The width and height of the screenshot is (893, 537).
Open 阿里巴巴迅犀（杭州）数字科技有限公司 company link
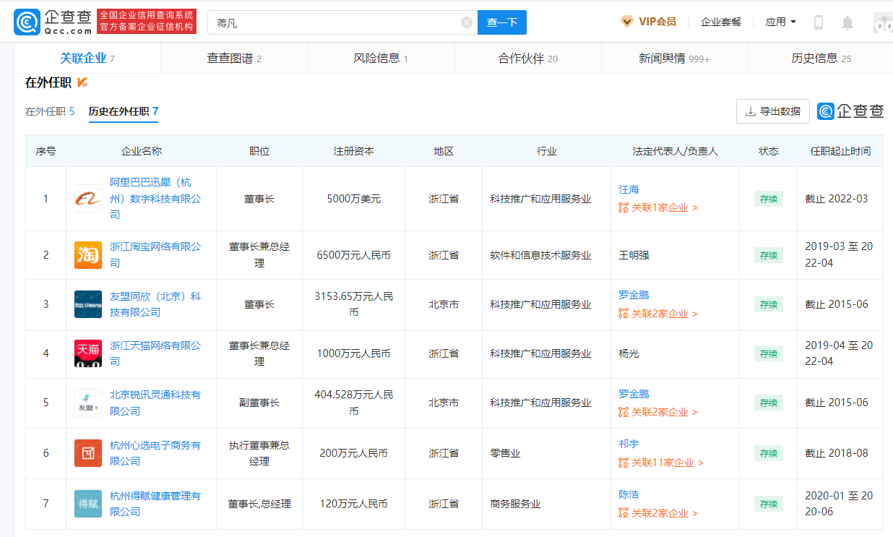[x=155, y=199]
